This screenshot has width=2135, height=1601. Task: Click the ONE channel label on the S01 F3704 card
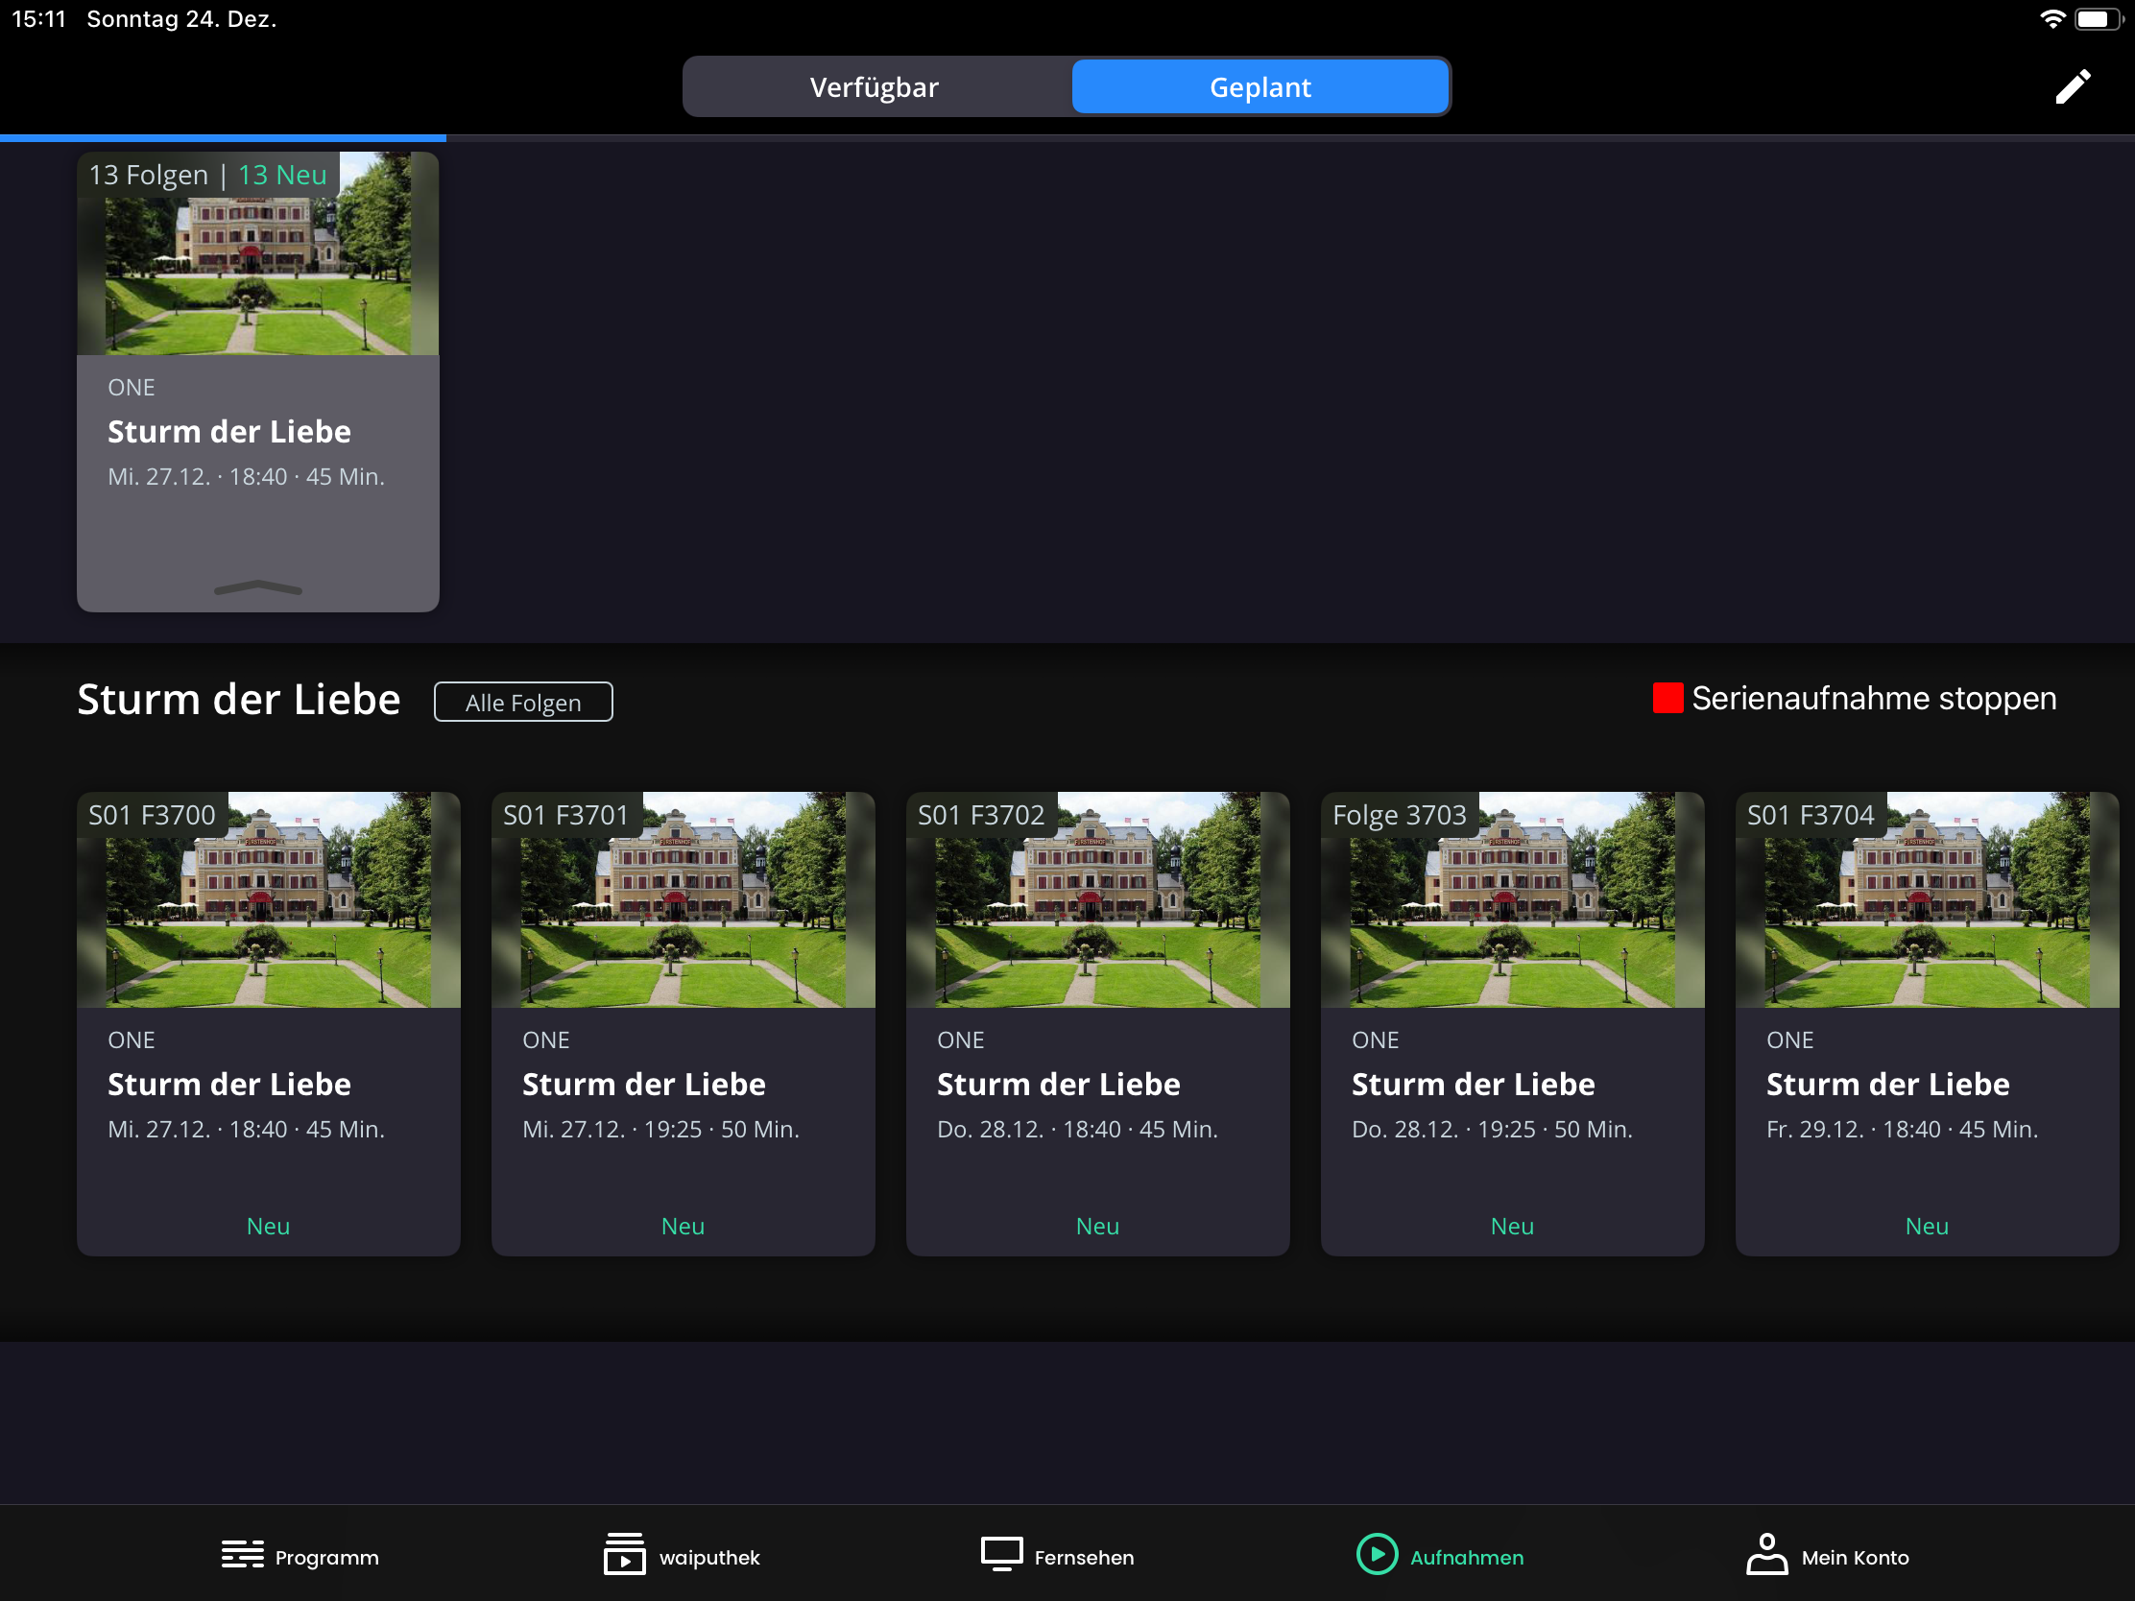(1790, 1039)
